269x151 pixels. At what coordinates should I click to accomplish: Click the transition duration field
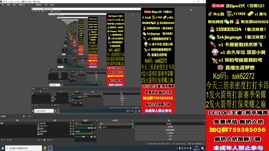point(117,127)
